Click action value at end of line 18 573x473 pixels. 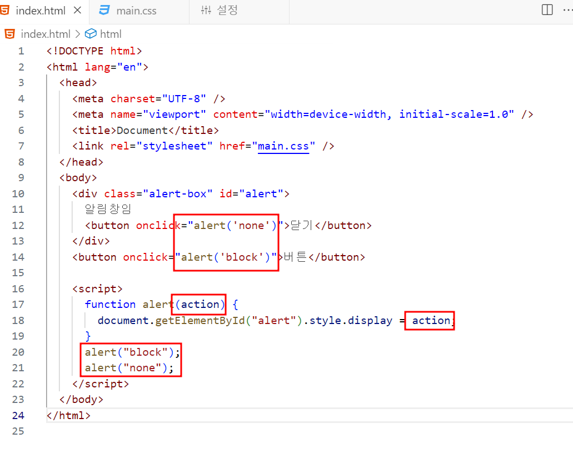point(431,321)
